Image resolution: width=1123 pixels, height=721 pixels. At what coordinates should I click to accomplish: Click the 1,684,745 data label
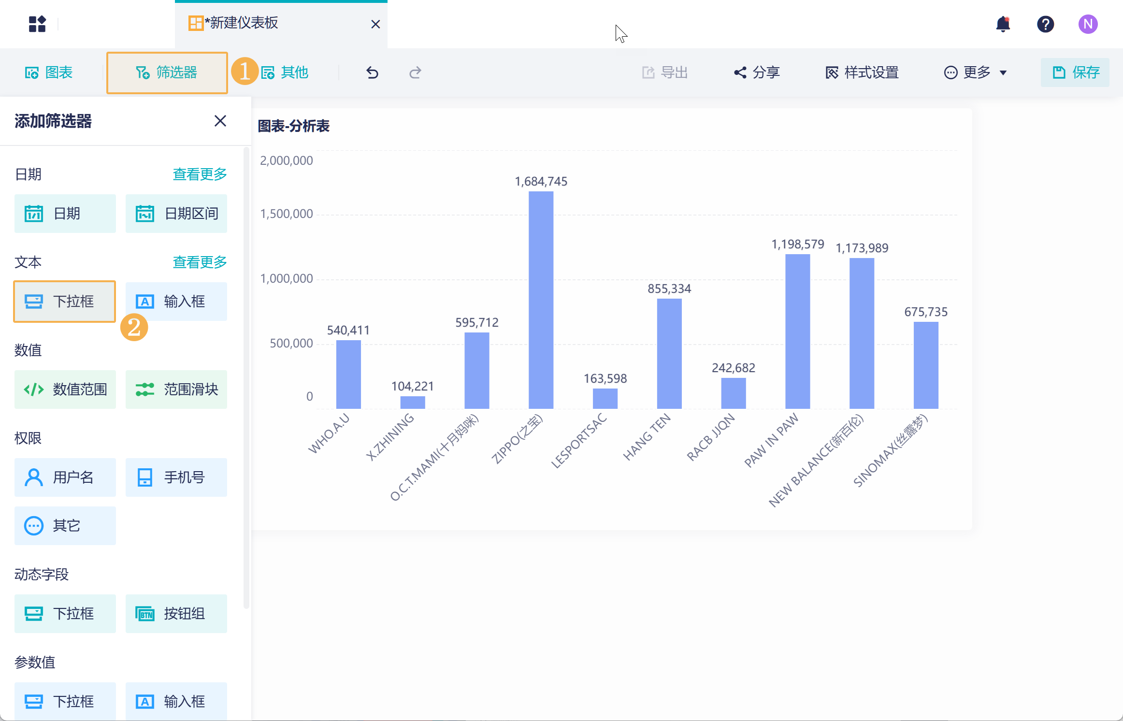(541, 181)
